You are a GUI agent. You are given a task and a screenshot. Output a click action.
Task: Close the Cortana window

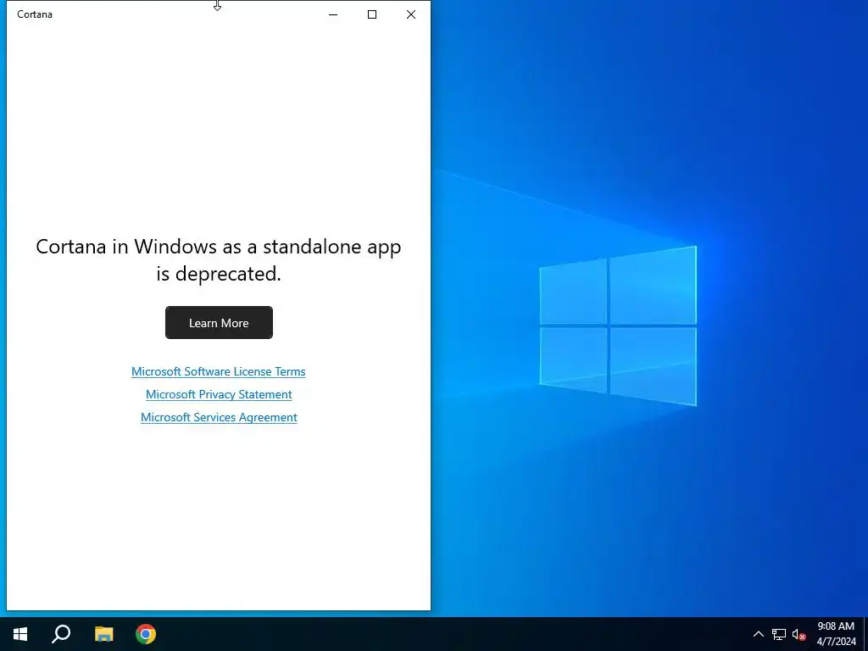pos(411,14)
